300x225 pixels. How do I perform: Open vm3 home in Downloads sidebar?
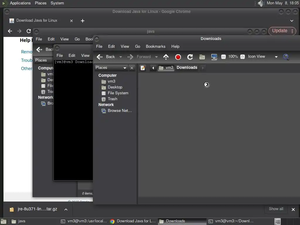click(111, 81)
